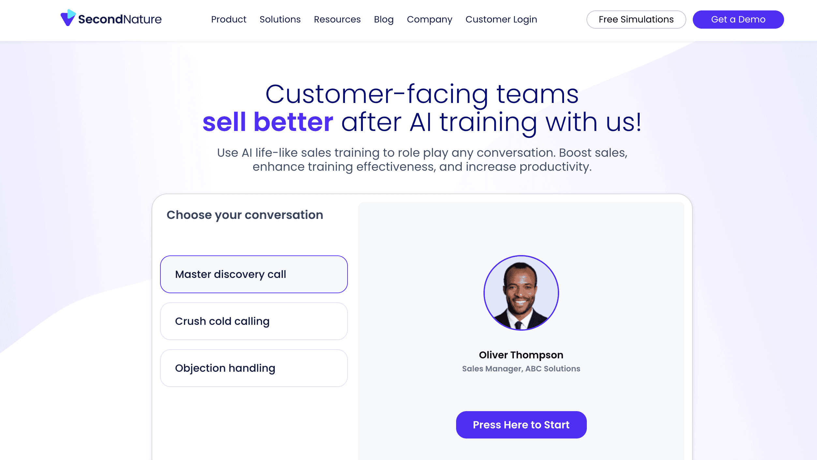Click the Solutions menu item
Image resolution: width=817 pixels, height=460 pixels.
click(280, 19)
